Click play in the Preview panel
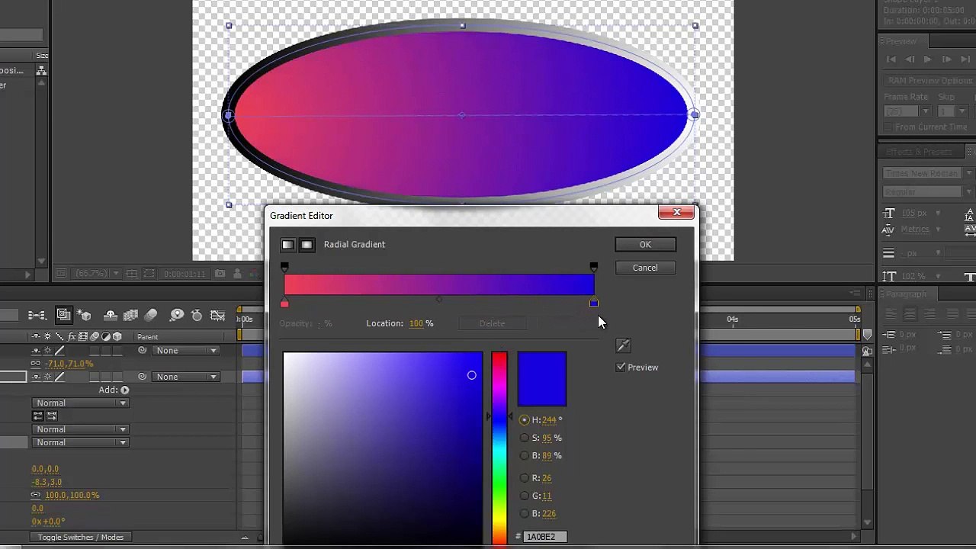The height and width of the screenshot is (549, 976). tap(927, 59)
